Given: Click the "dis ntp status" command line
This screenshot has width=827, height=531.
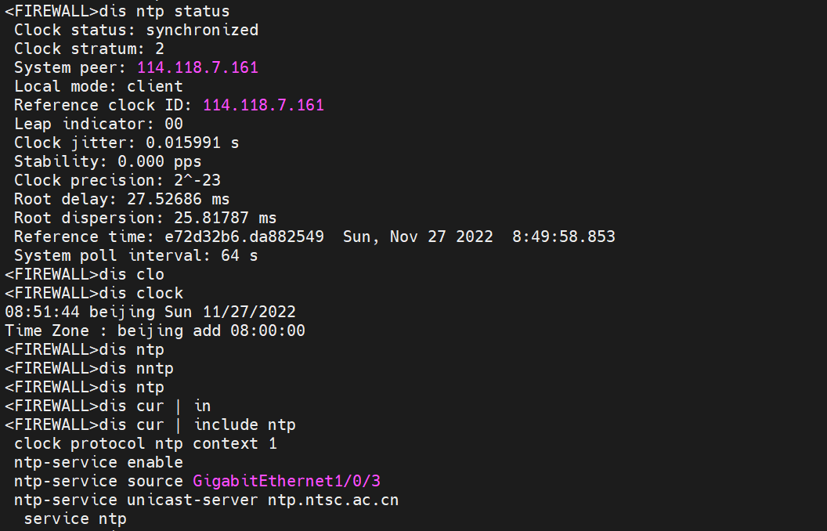Looking at the screenshot, I should click(117, 11).
